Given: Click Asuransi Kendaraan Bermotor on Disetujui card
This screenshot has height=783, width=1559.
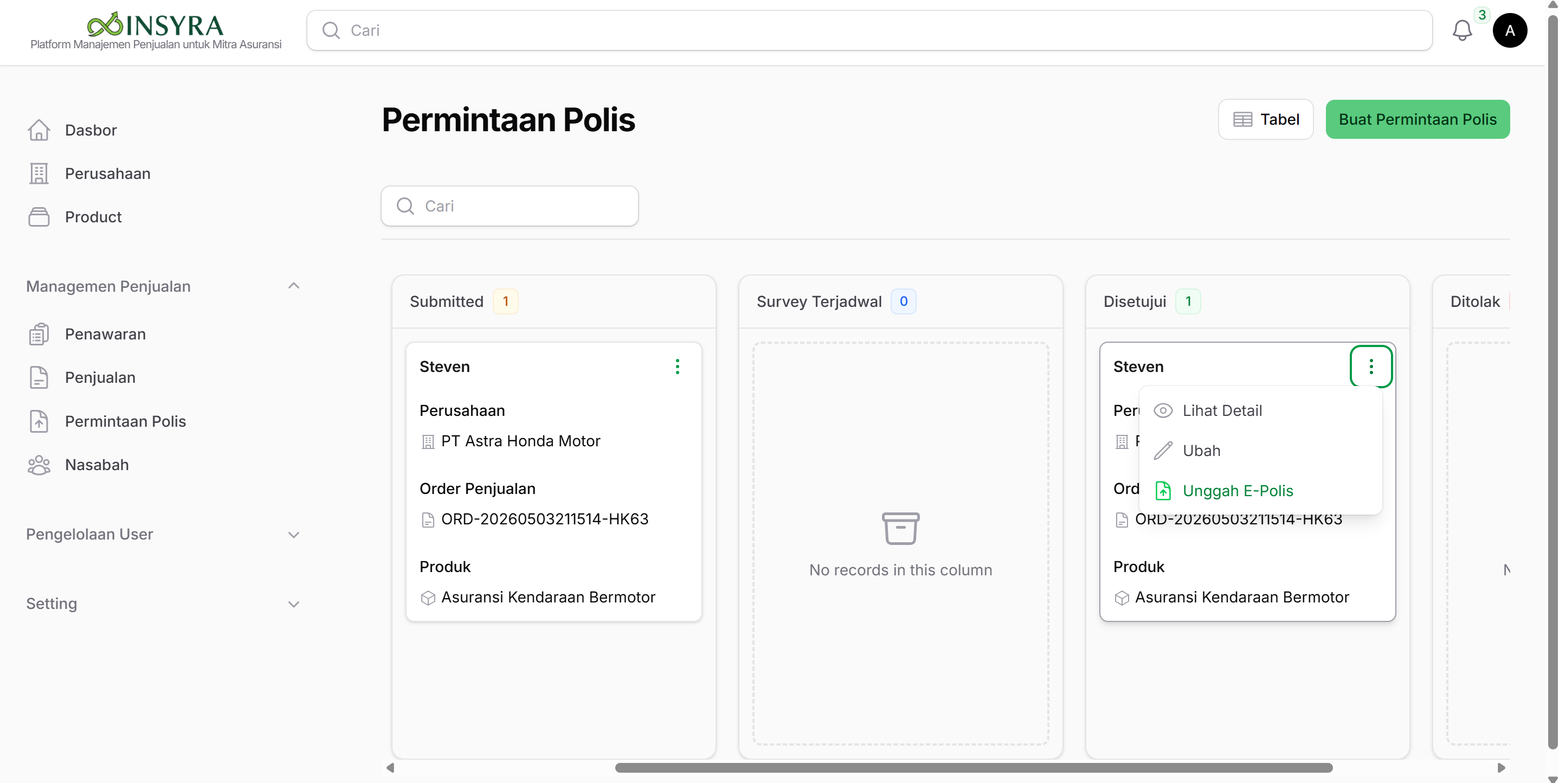Looking at the screenshot, I should point(1242,597).
